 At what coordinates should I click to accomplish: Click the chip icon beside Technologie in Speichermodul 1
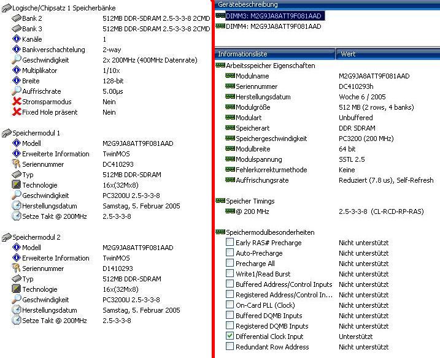[x=17, y=185]
